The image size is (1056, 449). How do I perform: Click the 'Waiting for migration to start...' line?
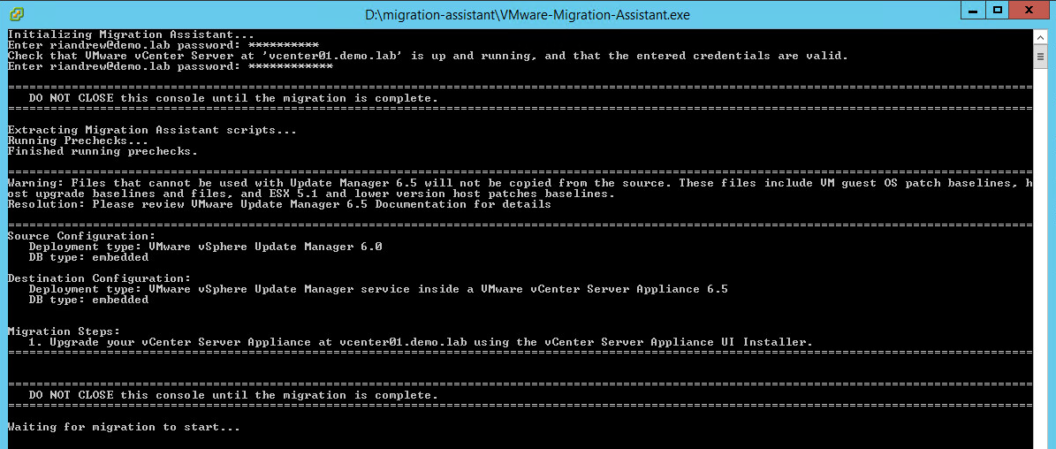click(124, 427)
